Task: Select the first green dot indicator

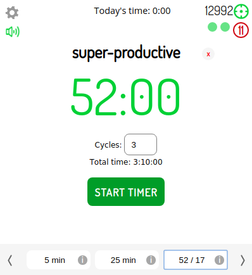Action: 212,27
